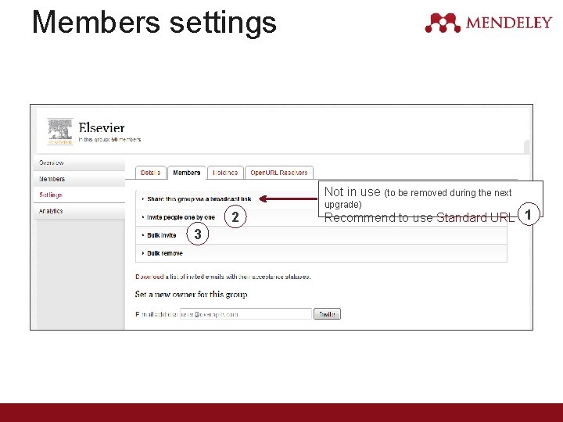Viewport: 563px width, 422px height.
Task: Open the Holdings tab
Action: pyautogui.click(x=225, y=173)
